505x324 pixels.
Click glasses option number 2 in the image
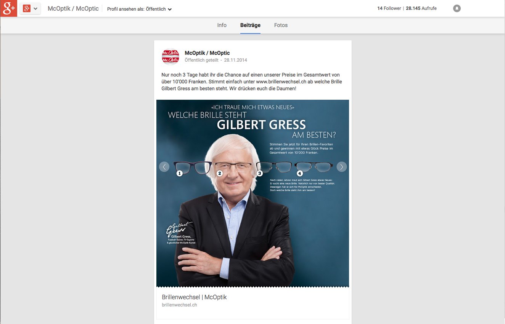233,168
